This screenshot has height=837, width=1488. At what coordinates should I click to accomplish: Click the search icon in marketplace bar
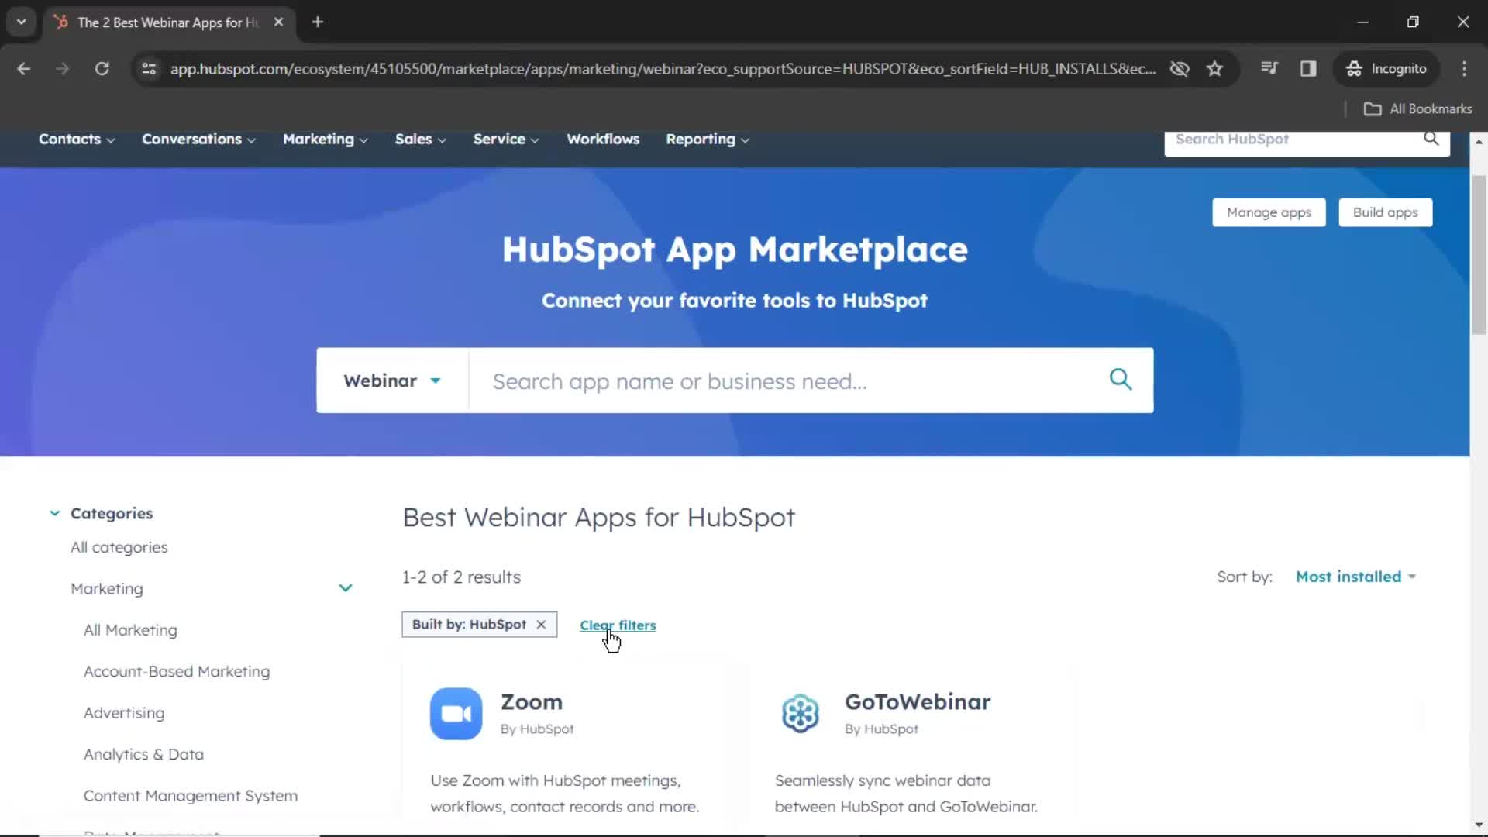[1122, 381]
